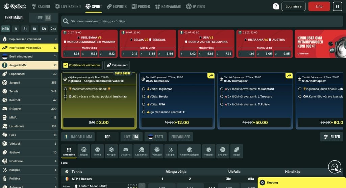
Task: Open Eripanused in sidebar
Action: [x=29, y=74]
